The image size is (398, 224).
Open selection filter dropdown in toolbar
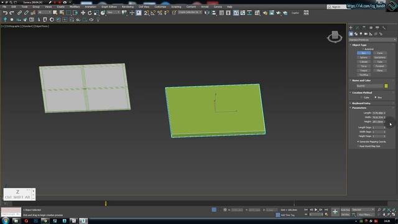pos(44,12)
